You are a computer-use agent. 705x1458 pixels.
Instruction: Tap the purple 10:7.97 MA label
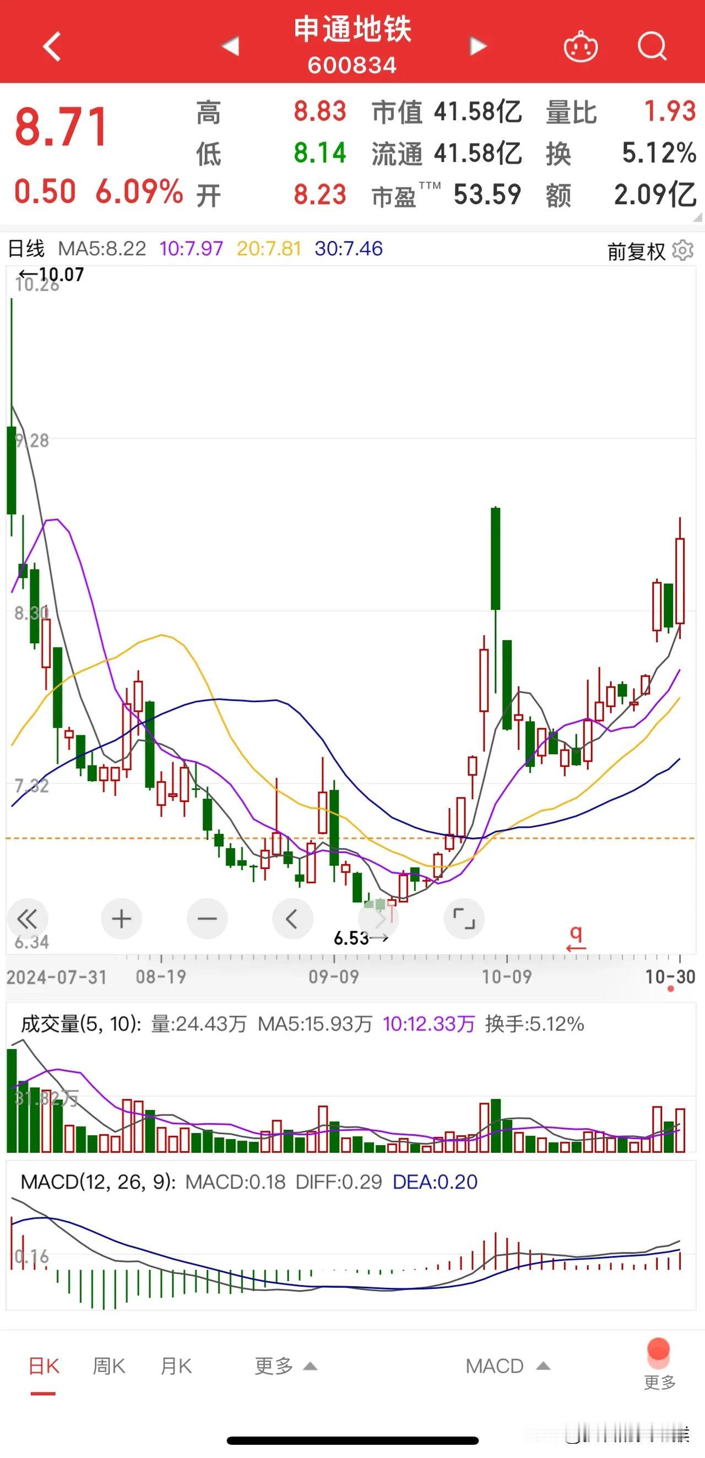(x=191, y=248)
